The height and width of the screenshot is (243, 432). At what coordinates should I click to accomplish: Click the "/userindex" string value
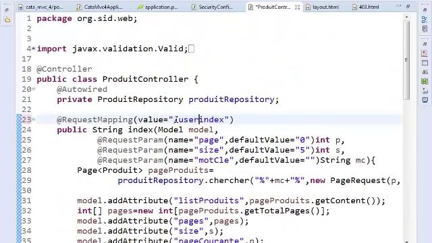[x=199, y=119]
